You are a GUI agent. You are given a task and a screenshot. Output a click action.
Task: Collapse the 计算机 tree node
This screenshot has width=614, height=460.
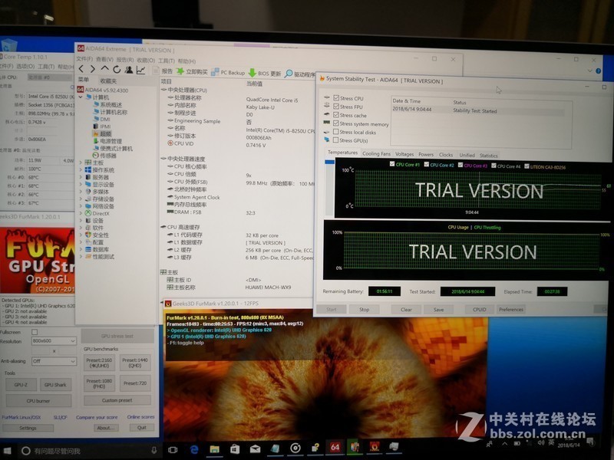[x=81, y=97]
